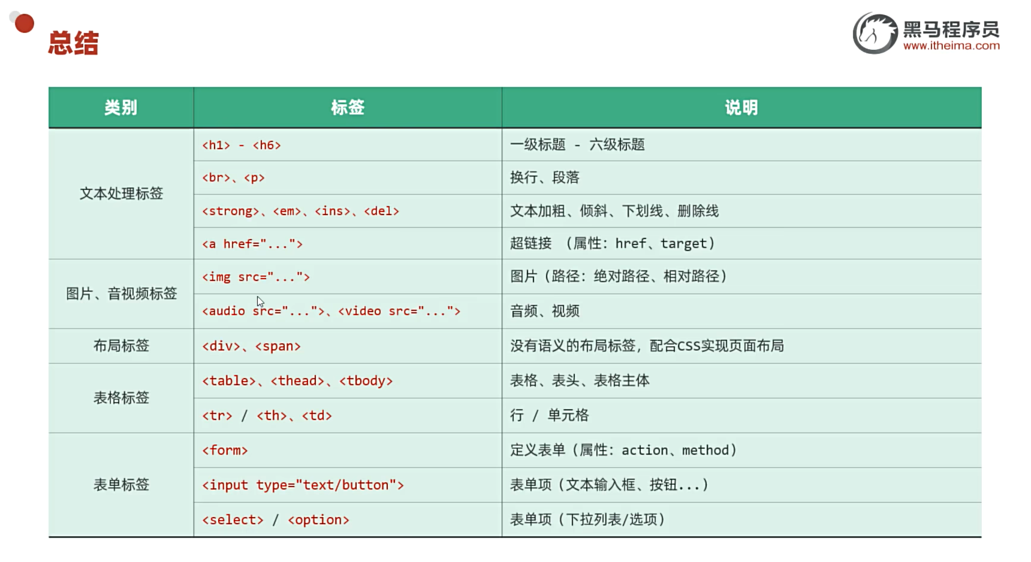Select description 表单项 (下拉列表/选项)
The height and width of the screenshot is (562, 1031).
(587, 519)
